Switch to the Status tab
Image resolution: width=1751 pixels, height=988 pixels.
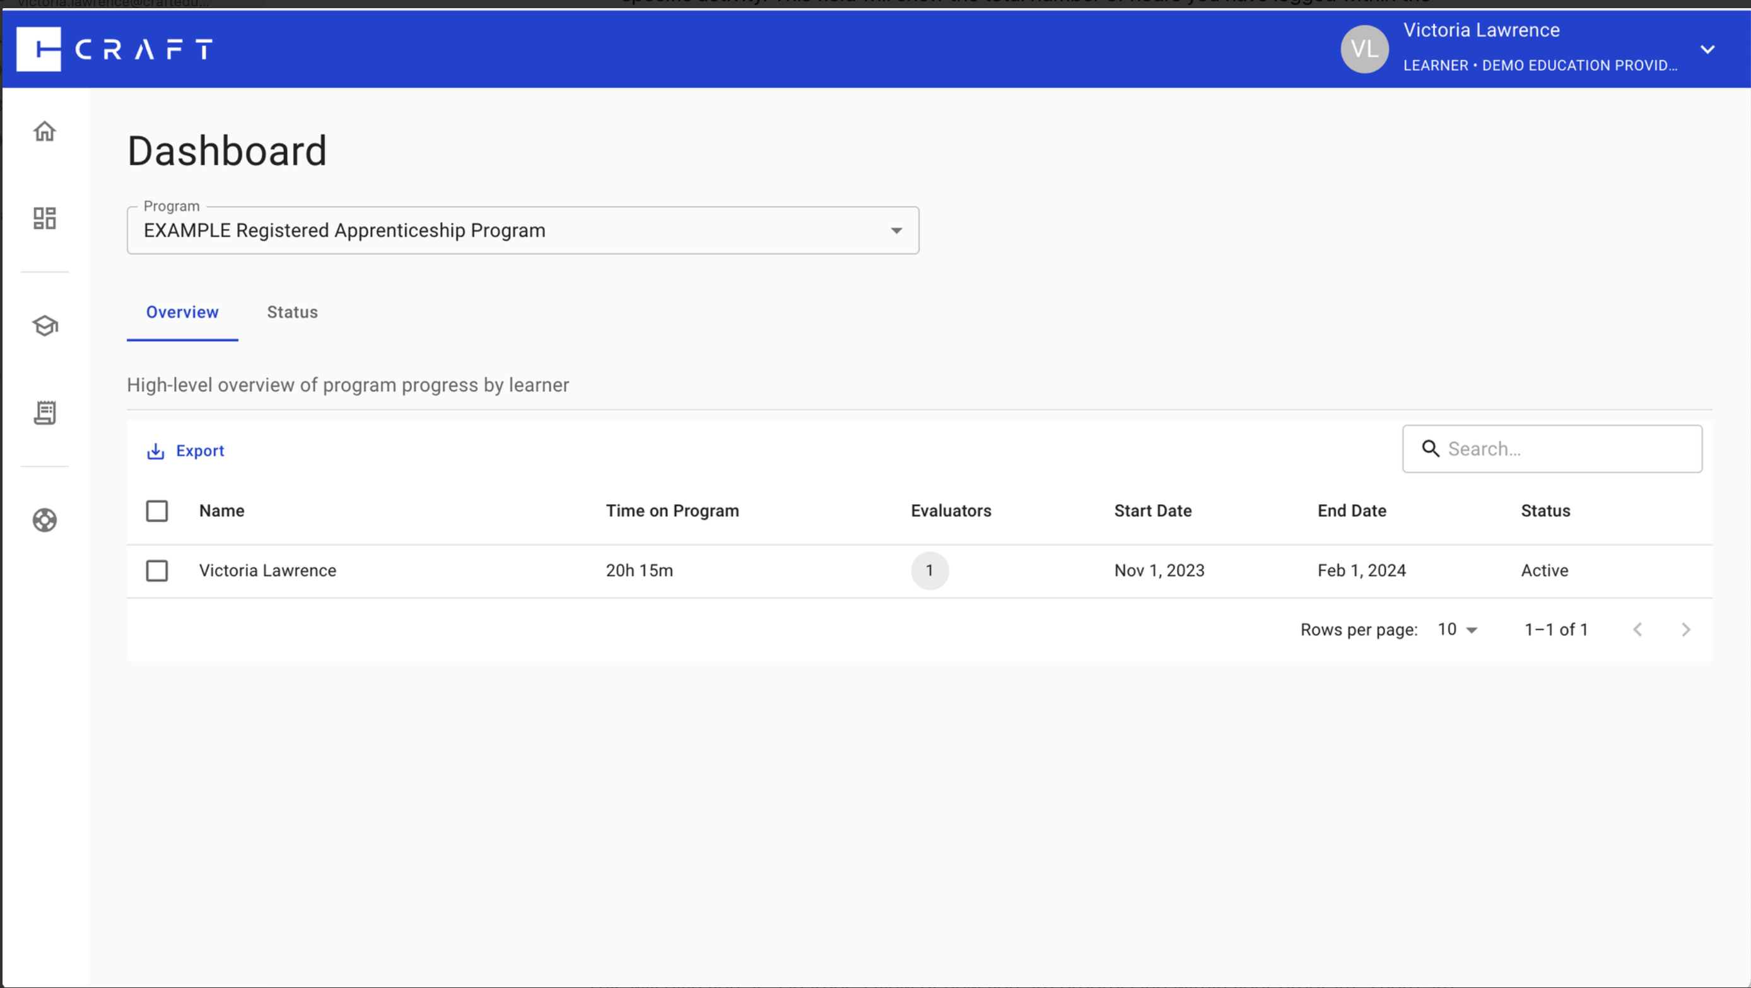[x=292, y=312]
